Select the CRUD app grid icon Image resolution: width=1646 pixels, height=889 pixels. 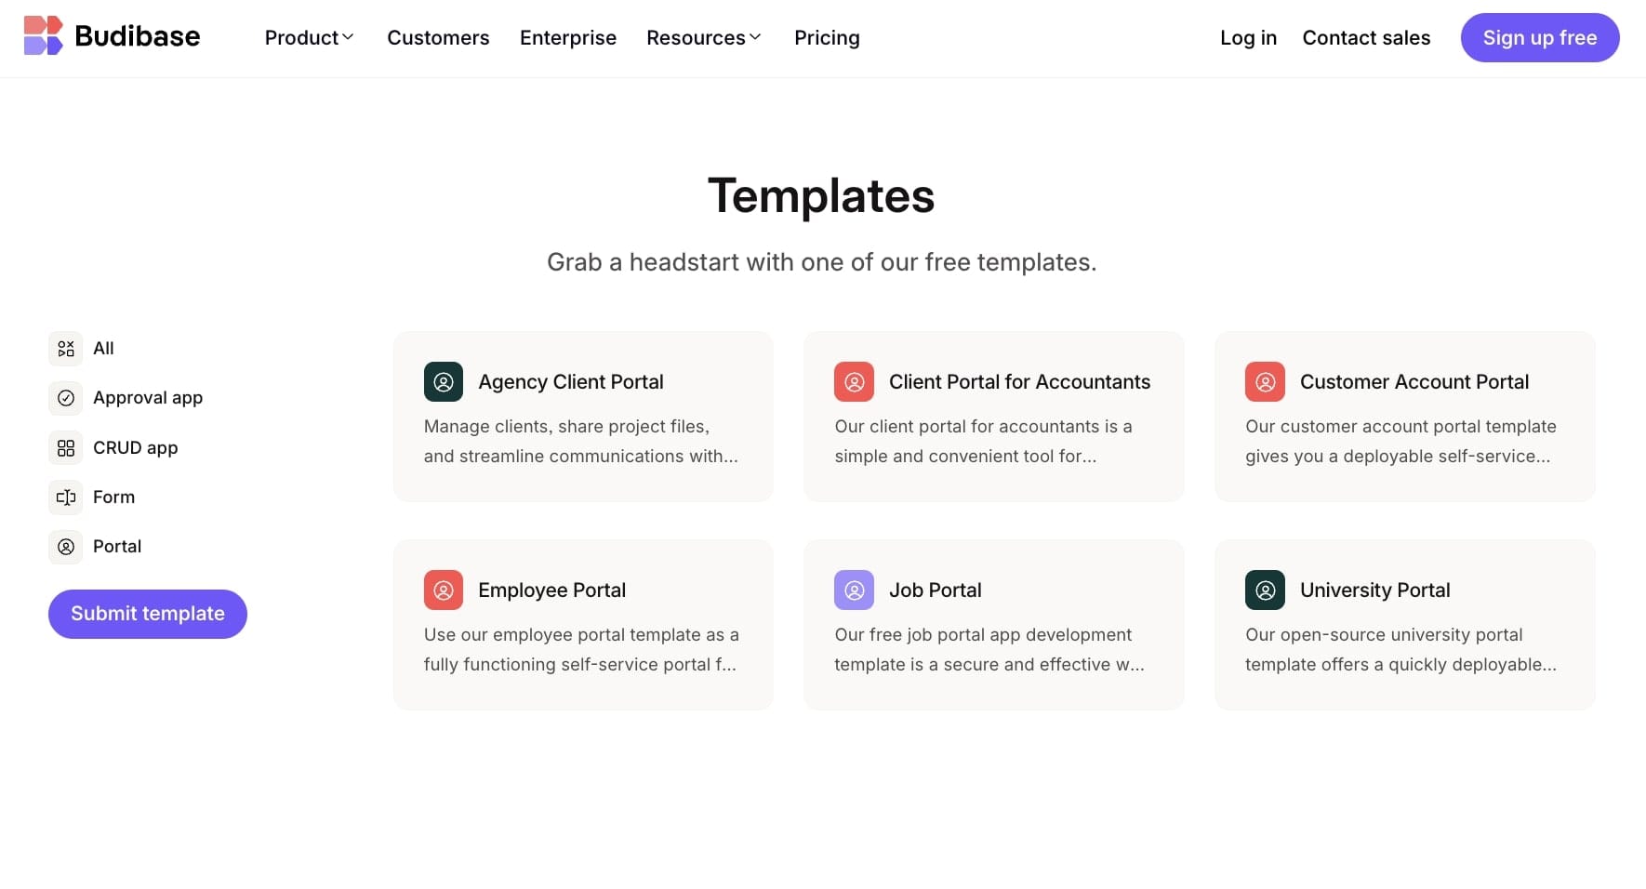(x=65, y=447)
